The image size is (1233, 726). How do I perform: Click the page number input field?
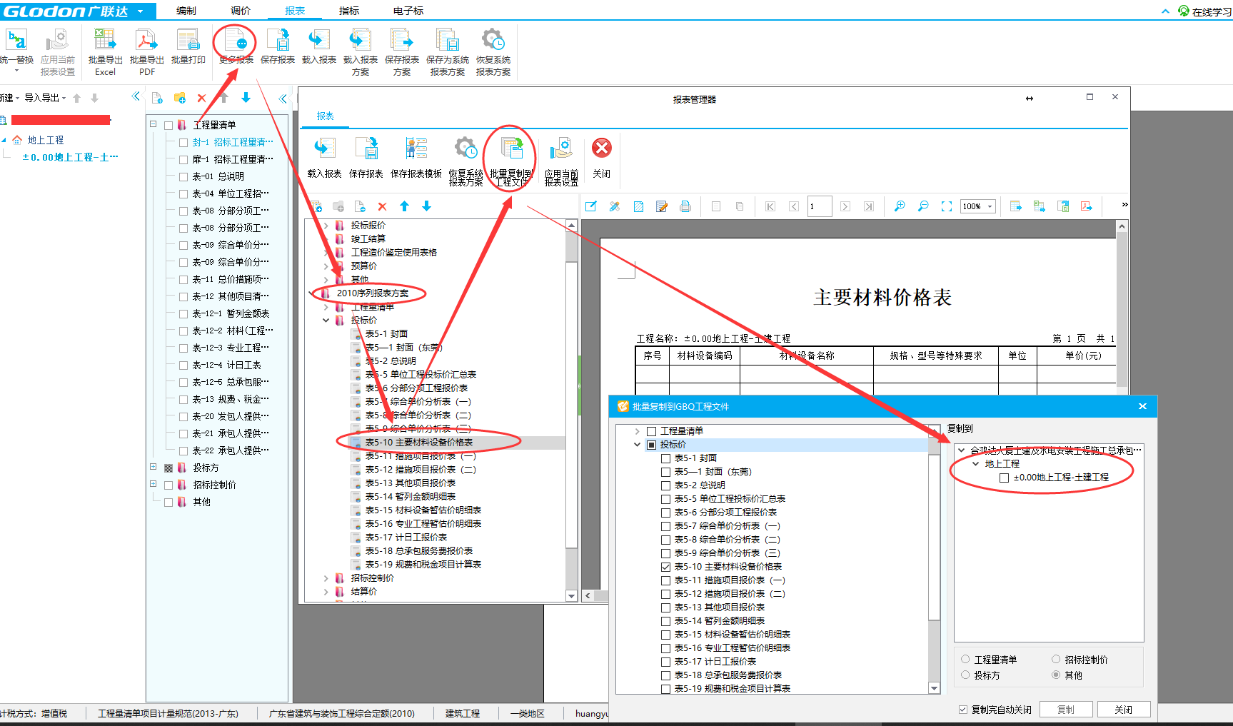[820, 206]
